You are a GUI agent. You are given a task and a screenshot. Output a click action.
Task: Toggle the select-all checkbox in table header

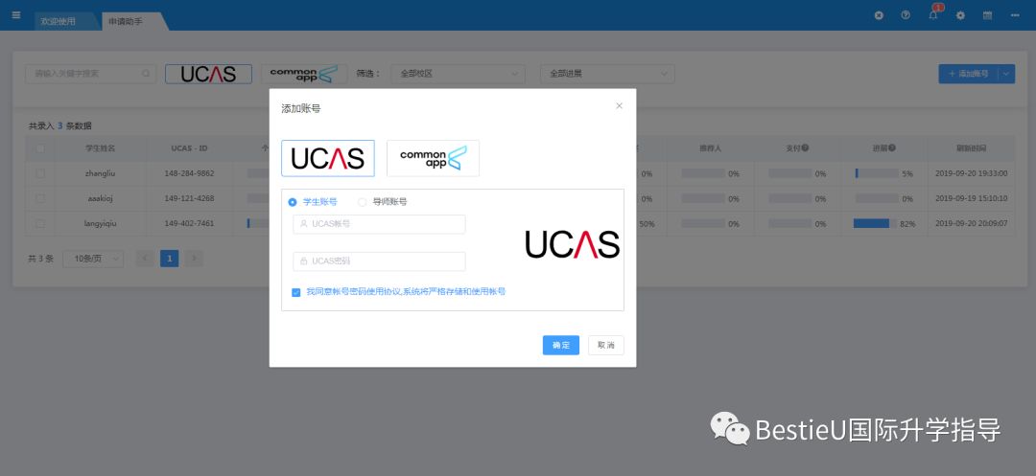pos(40,148)
